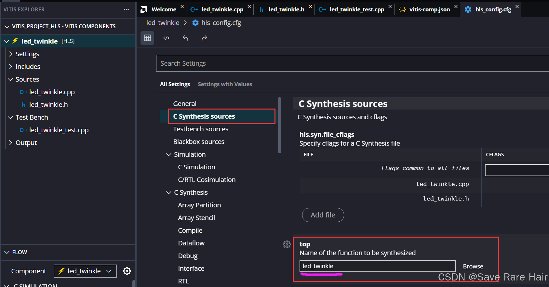The height and width of the screenshot is (287, 549).
Task: Click the gear icon in hls_config.cfg breadcrumb
Action: 195,23
